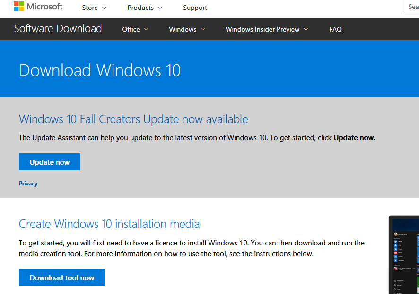Click the Windows 10 laptop screenshot image
This screenshot has width=419, height=294.
tap(404, 255)
